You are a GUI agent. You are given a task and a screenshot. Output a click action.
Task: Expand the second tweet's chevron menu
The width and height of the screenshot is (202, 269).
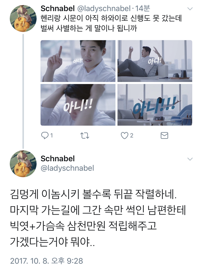click(x=190, y=159)
